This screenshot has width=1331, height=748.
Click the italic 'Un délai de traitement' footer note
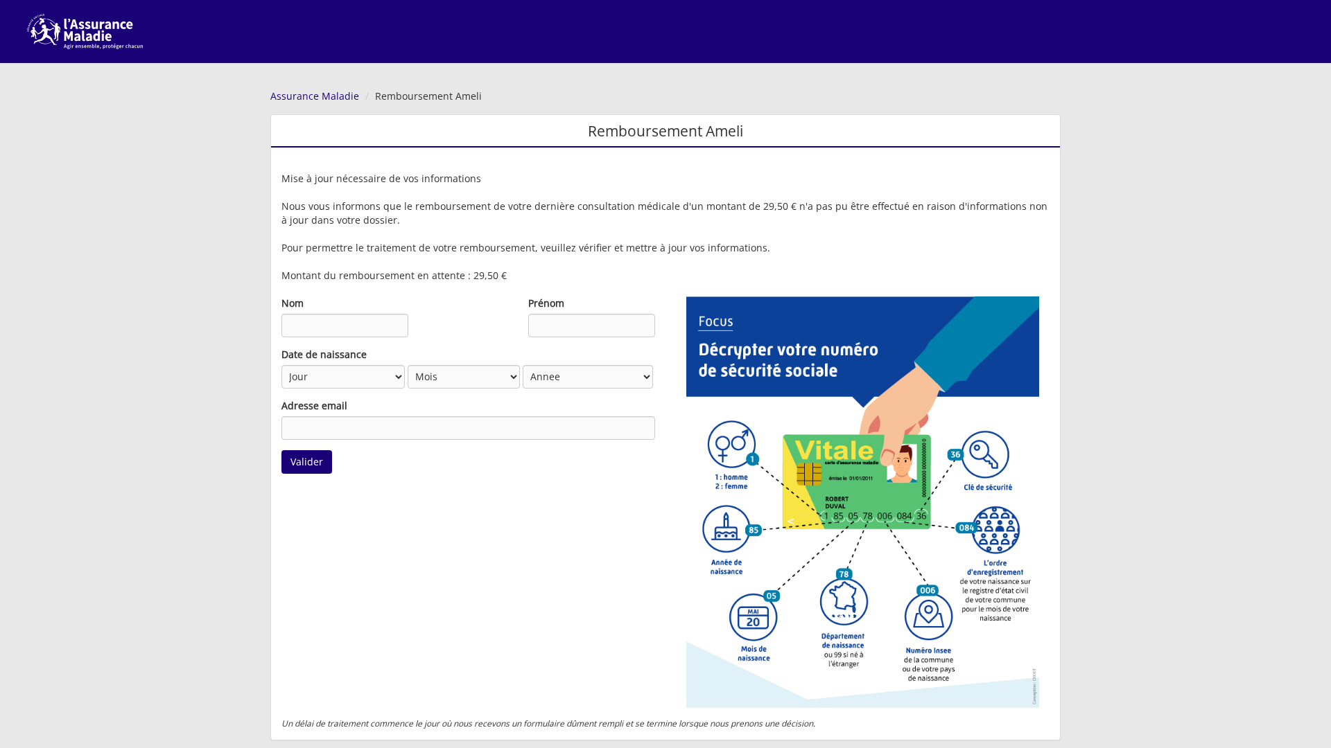(548, 724)
